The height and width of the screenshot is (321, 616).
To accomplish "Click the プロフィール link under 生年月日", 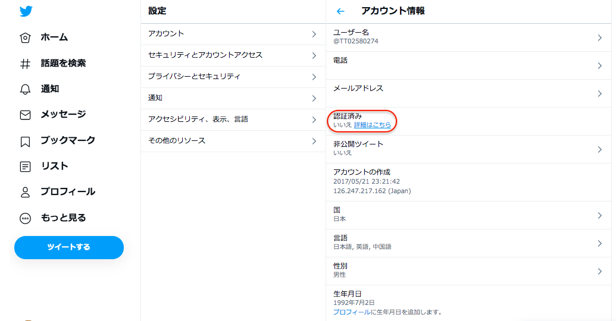I will [x=352, y=312].
